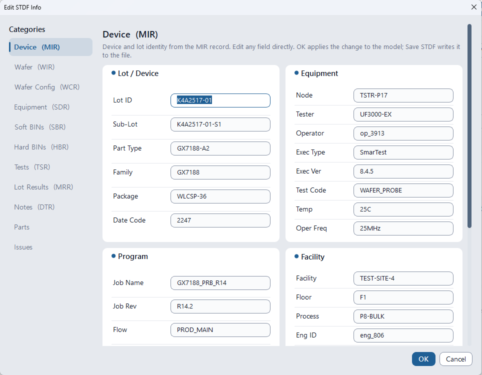482x375 pixels.
Task: Open the Equipment (SDR) category
Action: [50, 107]
